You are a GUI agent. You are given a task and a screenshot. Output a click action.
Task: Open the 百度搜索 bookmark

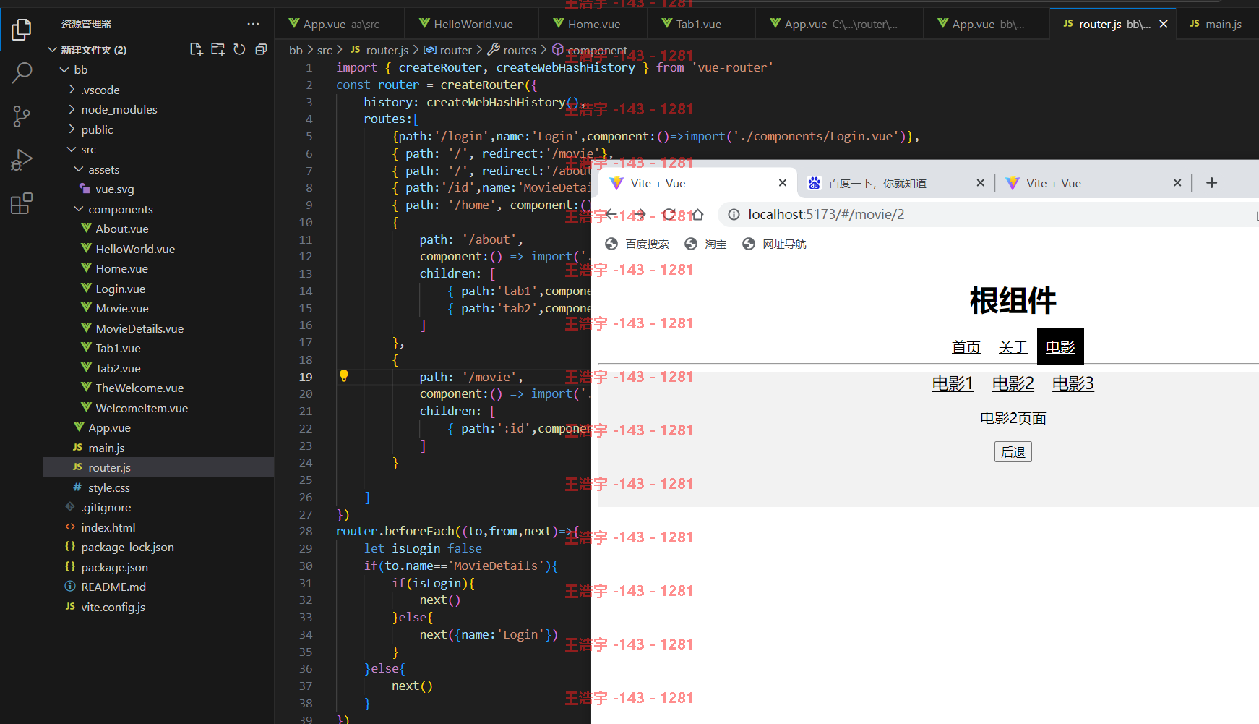[637, 244]
